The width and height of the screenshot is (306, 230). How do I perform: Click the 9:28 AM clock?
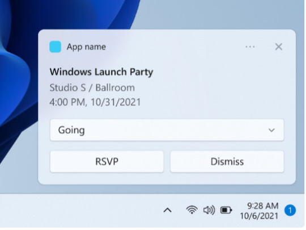(x=262, y=206)
